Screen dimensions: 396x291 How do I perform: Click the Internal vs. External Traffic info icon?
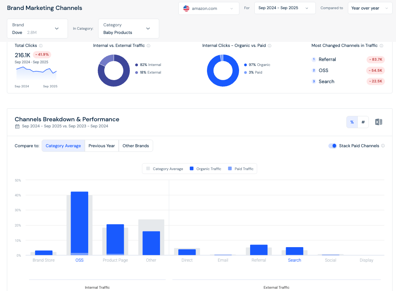tap(149, 45)
